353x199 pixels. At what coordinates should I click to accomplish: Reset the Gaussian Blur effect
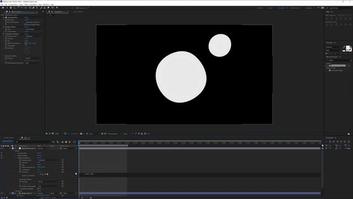[26, 17]
